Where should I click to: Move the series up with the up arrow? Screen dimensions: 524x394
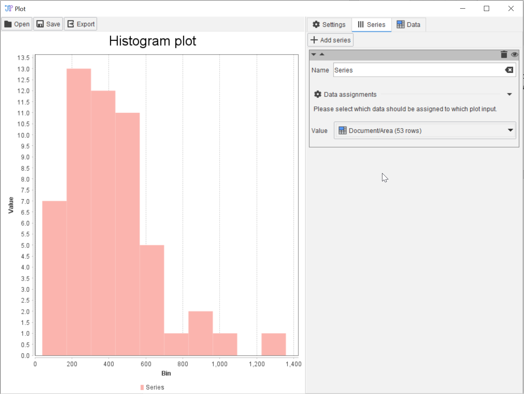click(x=322, y=54)
